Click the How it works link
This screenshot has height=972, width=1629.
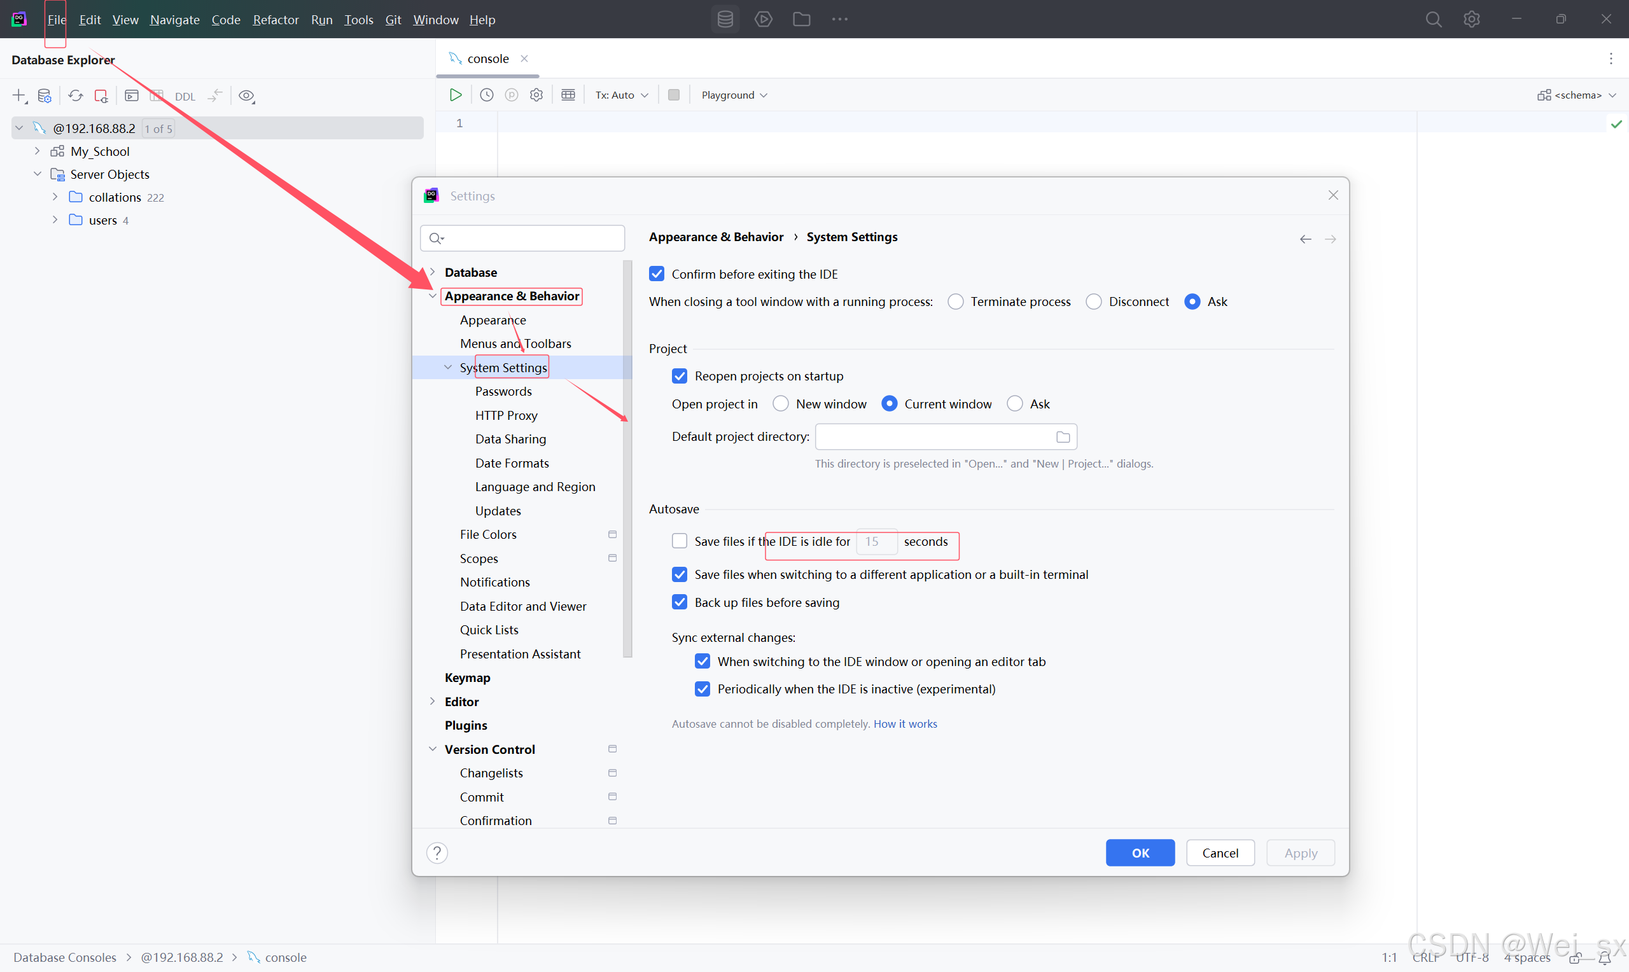pyautogui.click(x=905, y=724)
